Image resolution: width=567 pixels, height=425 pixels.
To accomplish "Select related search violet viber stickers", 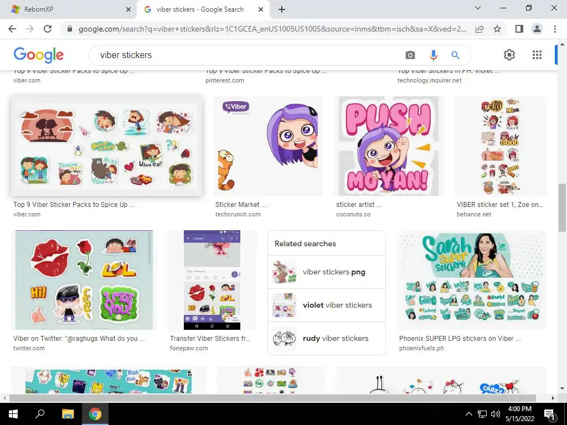I will [x=327, y=305].
